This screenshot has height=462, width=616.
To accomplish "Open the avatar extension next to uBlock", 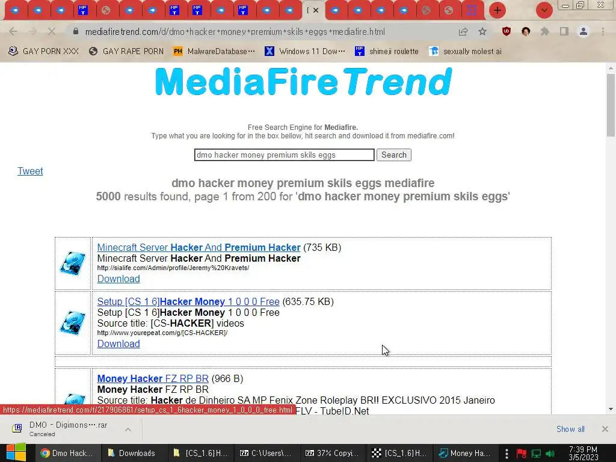I will [526, 31].
